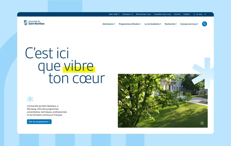The height and width of the screenshot is (146, 231).
Task: Expand La vie étudiante menu
Action: [153, 24]
